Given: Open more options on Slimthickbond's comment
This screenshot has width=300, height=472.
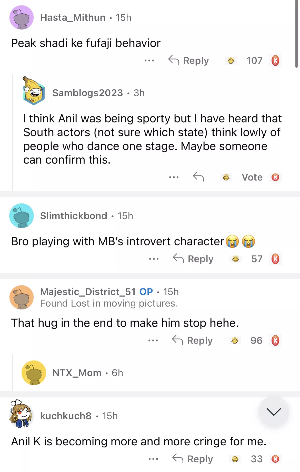Looking at the screenshot, I should tap(154, 259).
